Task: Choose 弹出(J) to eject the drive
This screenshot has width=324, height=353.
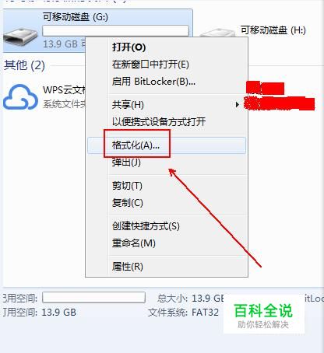Action: click(126, 163)
